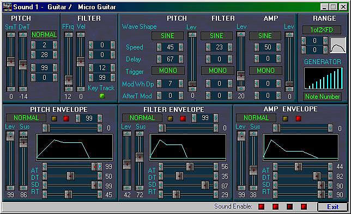Image resolution: width=351 pixels, height=214 pixels.
Task: Click the Amp Envelope NORMAL button
Action: (x=256, y=118)
